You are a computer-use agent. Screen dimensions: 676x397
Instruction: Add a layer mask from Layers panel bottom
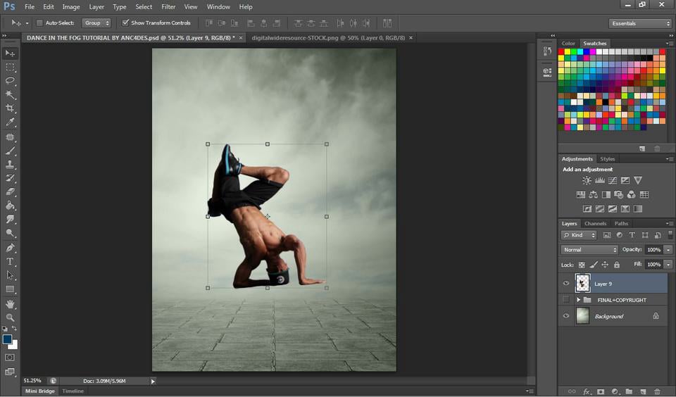(x=601, y=392)
